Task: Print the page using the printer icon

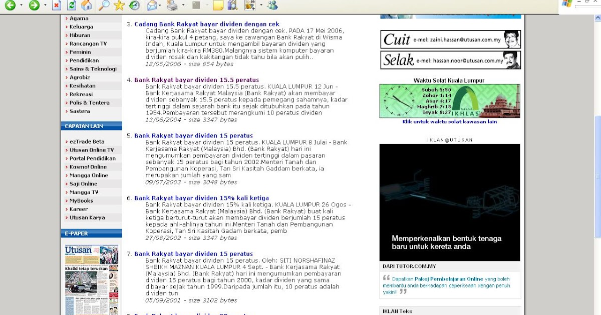Action: pos(172,5)
